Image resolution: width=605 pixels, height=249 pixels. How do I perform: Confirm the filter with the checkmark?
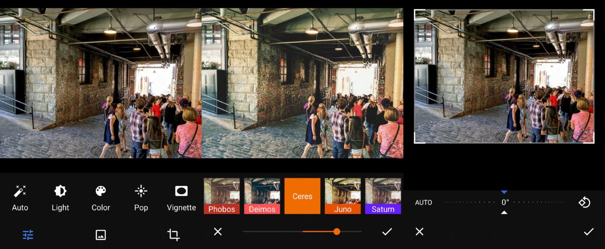[387, 232]
